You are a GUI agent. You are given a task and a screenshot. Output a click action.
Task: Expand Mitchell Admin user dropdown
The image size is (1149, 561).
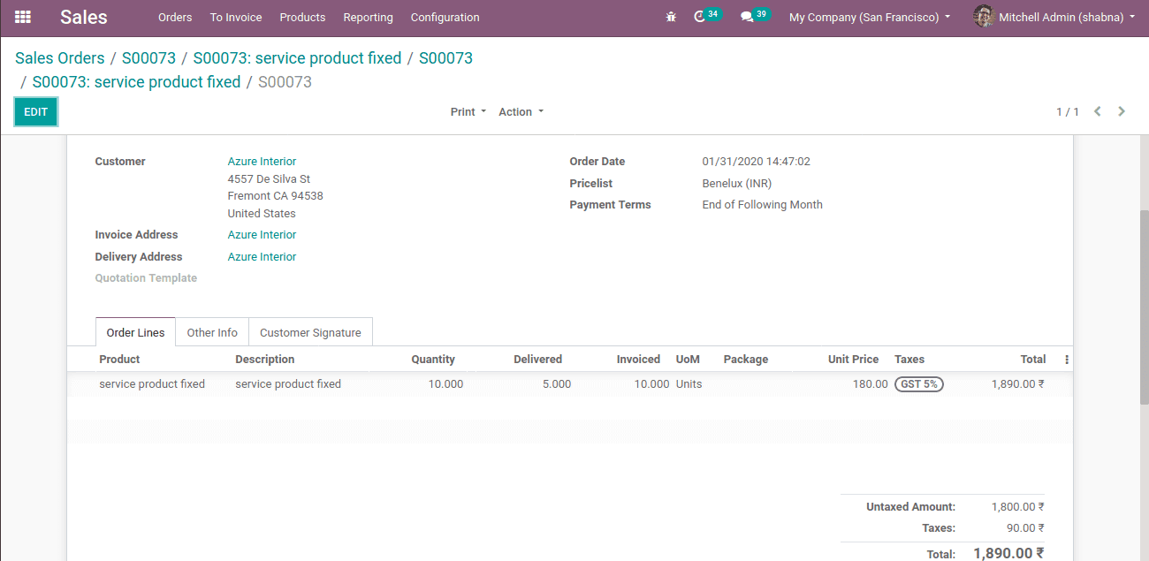[x=1067, y=17]
